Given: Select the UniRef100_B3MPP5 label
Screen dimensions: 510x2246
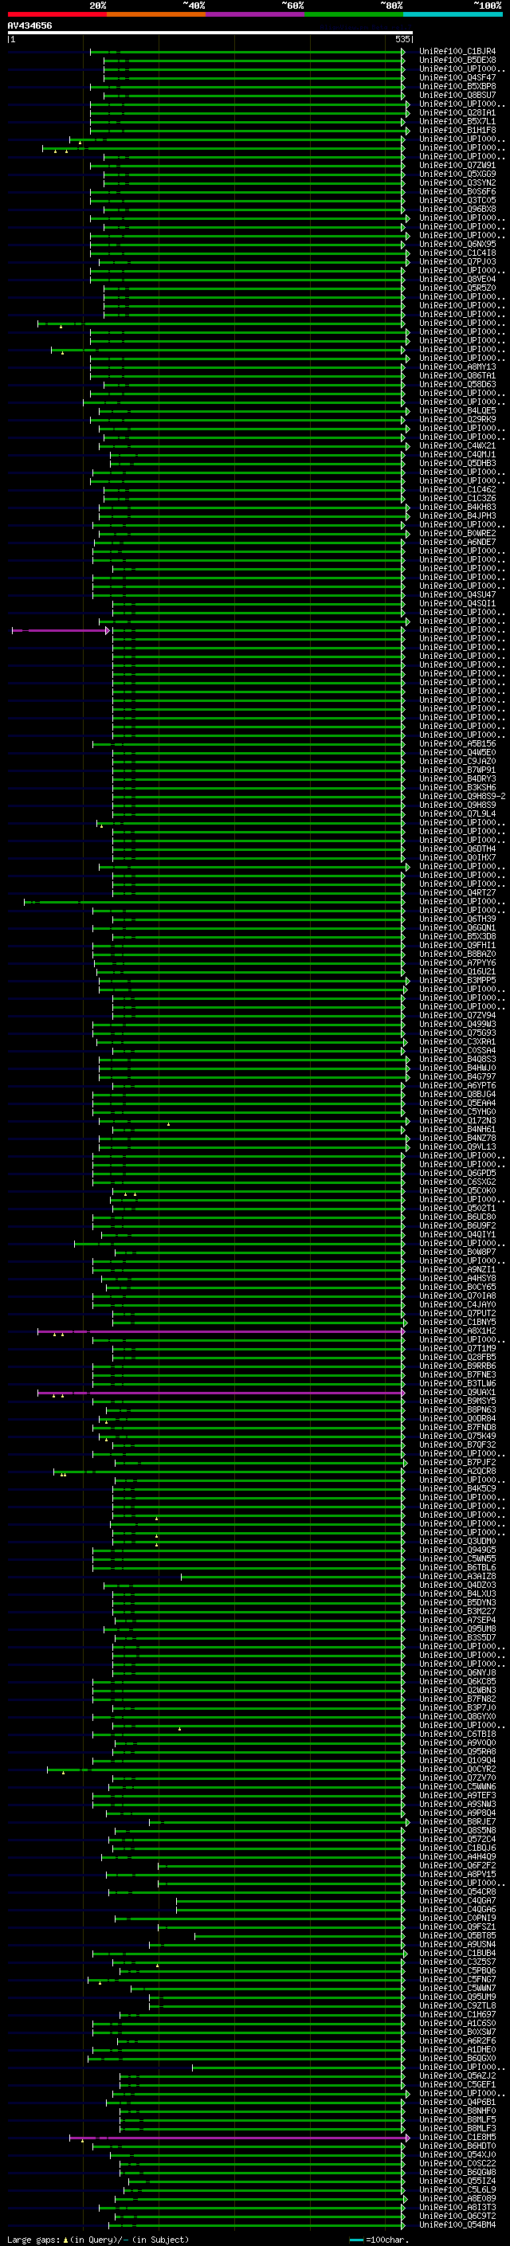Looking at the screenshot, I should click(x=457, y=980).
